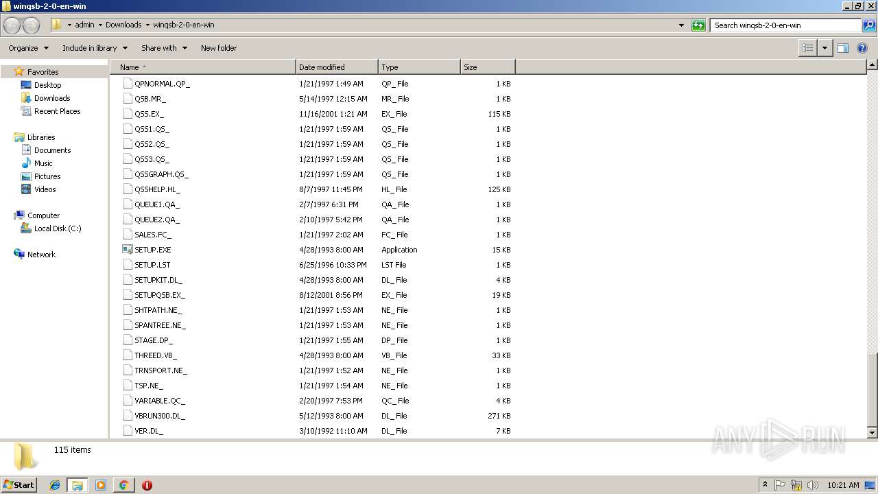Select the SETUP.EXE application icon
The width and height of the screenshot is (878, 494).
click(x=127, y=250)
